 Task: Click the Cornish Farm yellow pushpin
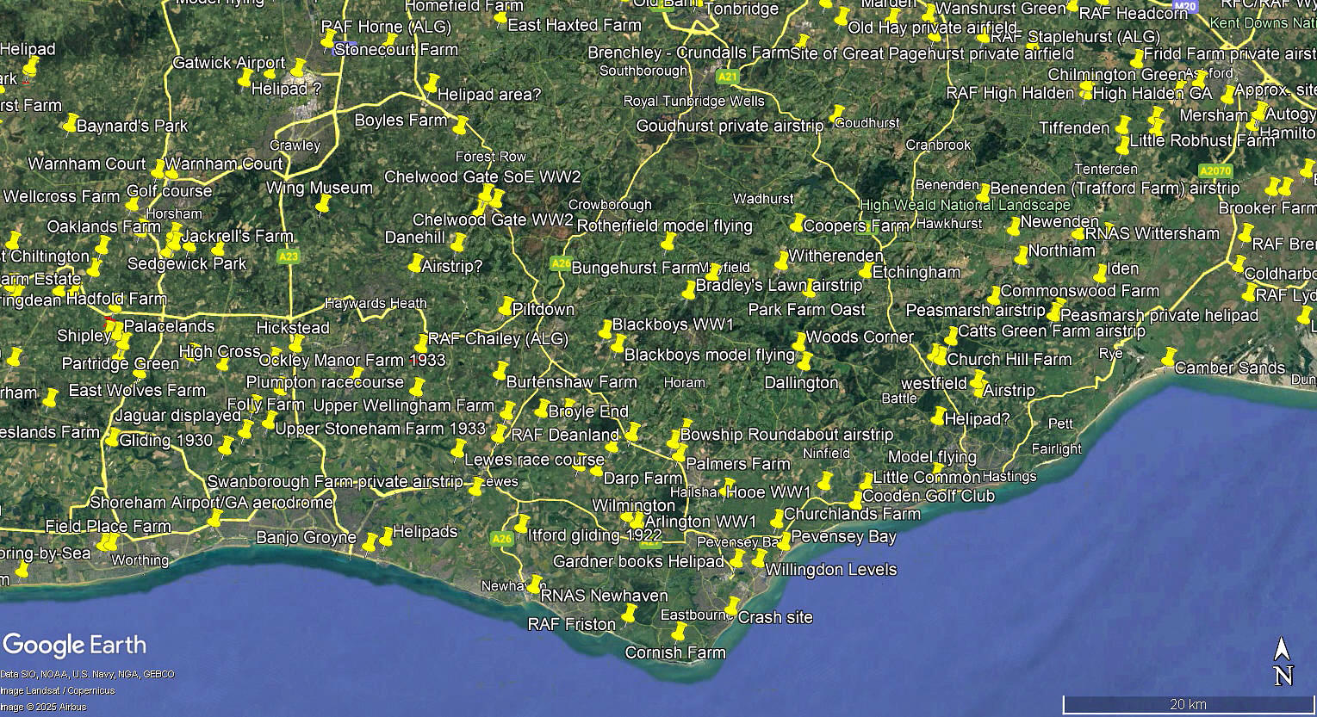[x=678, y=633]
